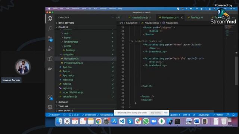Image resolution: width=239 pixels, height=134 pixels.
Task: Open the Apple menu
Action: click(x=49, y=9)
